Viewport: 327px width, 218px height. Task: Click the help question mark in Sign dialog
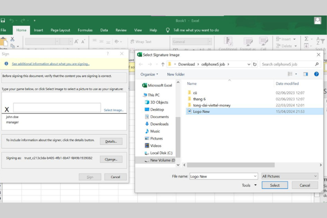108,54
